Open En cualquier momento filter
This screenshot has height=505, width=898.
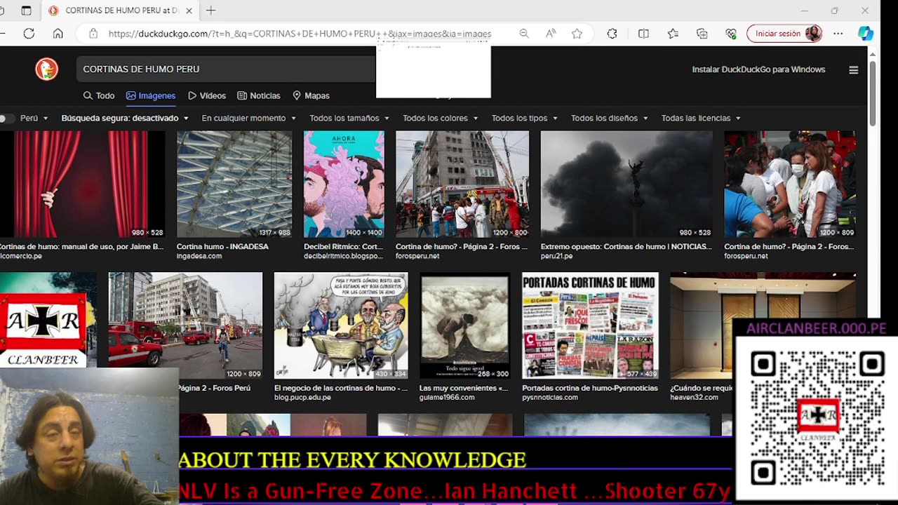(249, 118)
